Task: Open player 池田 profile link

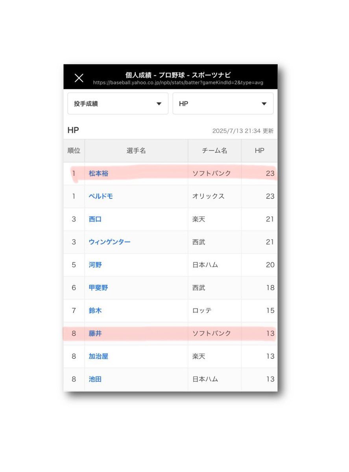Action: 95,379
